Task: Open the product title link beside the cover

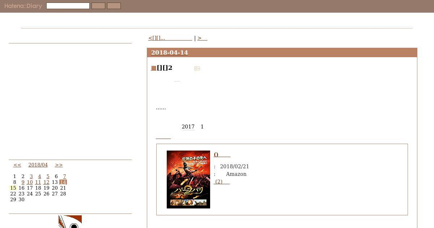Action: click(222, 155)
